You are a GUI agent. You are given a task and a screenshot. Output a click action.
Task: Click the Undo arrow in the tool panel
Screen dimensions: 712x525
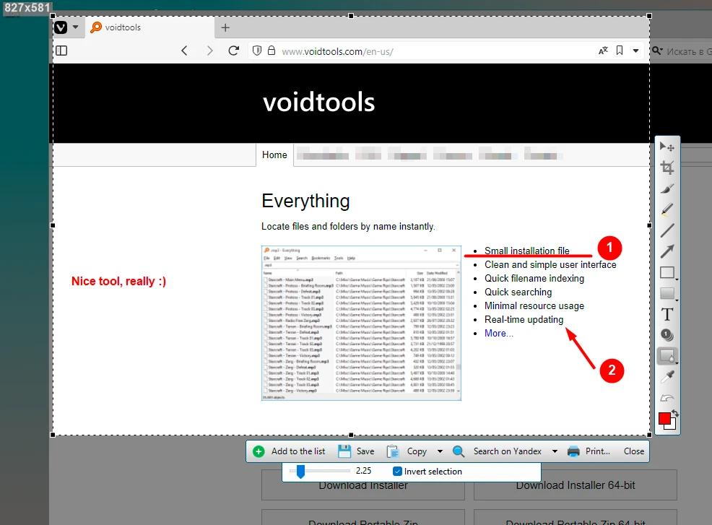point(667,399)
